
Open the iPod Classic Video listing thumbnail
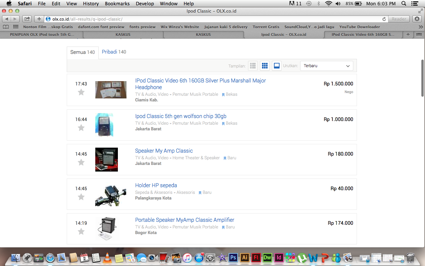(111, 90)
